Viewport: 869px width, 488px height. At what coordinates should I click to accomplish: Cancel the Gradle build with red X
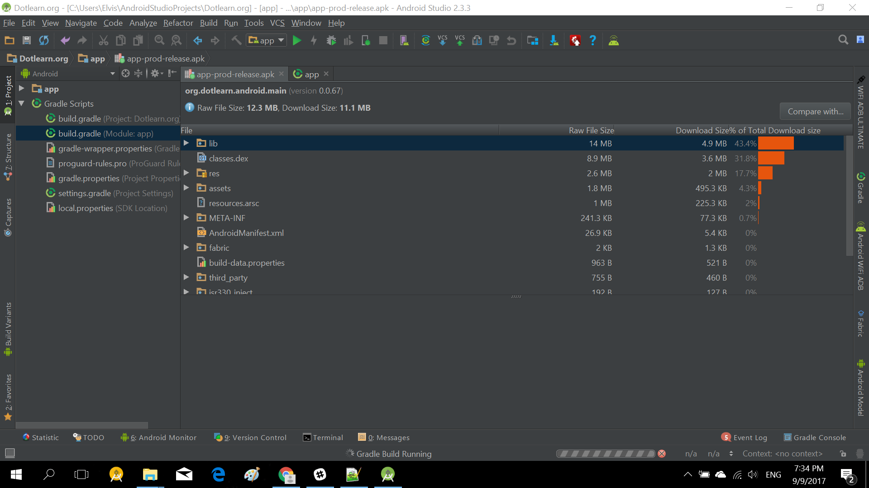pos(662,454)
